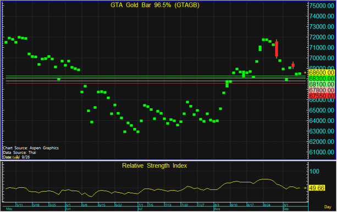Viewport: 337px width, 212px height.
Task: Select the 8/24 date axis marker
Action: coord(267,205)
